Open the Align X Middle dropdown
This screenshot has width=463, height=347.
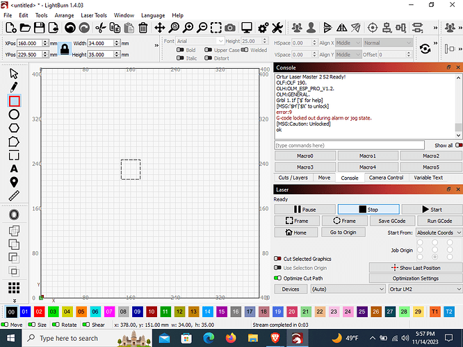pyautogui.click(x=348, y=43)
